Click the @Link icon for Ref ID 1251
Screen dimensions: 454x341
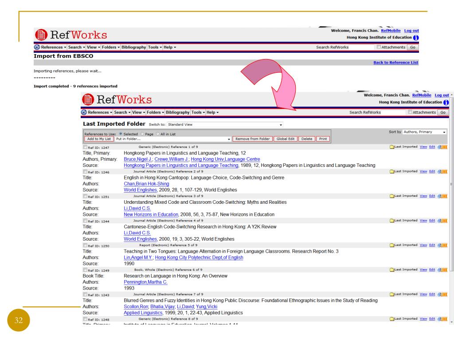[x=442, y=196]
